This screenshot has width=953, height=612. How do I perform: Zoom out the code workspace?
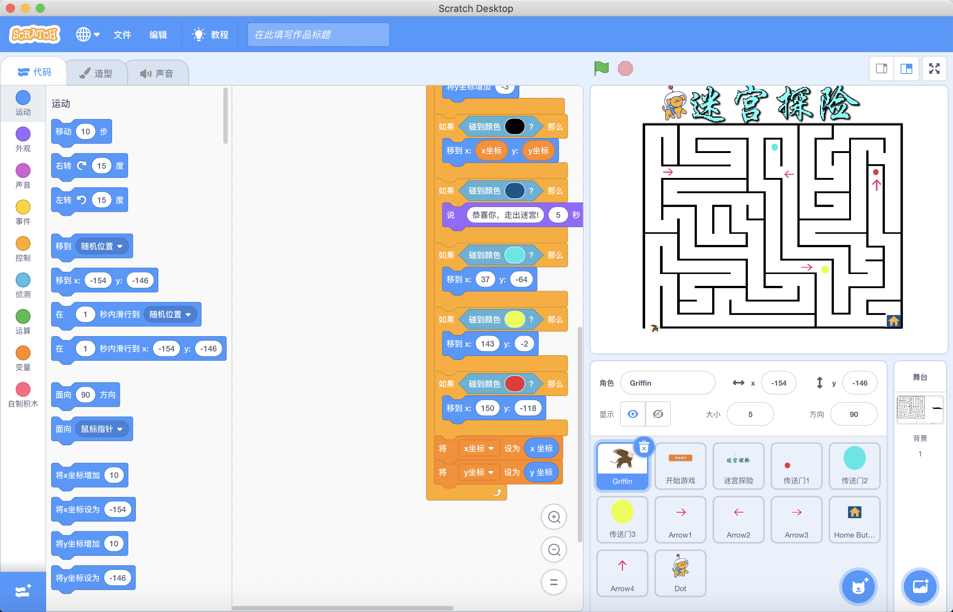pyautogui.click(x=554, y=549)
